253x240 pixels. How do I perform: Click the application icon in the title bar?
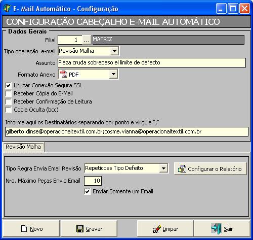(x=7, y=8)
